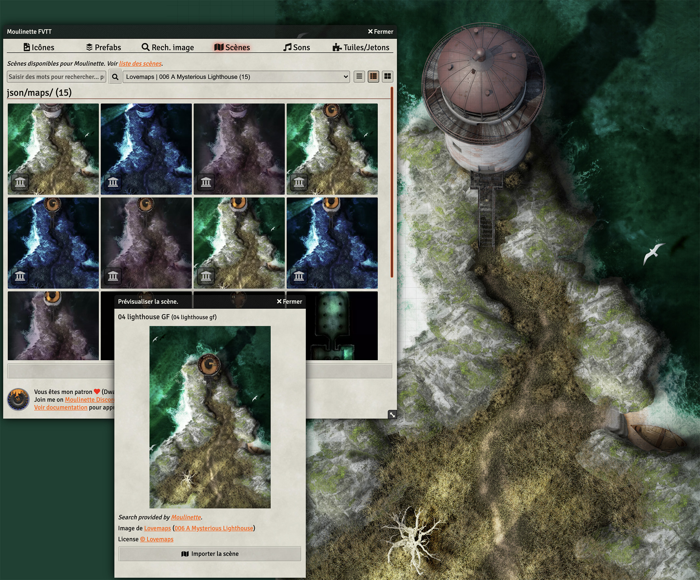Open the '006 A Mysterious Lighthouse' link
700x580 pixels.
pyautogui.click(x=214, y=528)
